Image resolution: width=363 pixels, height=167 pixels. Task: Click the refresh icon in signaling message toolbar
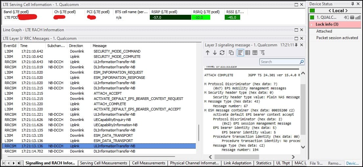coord(222,53)
